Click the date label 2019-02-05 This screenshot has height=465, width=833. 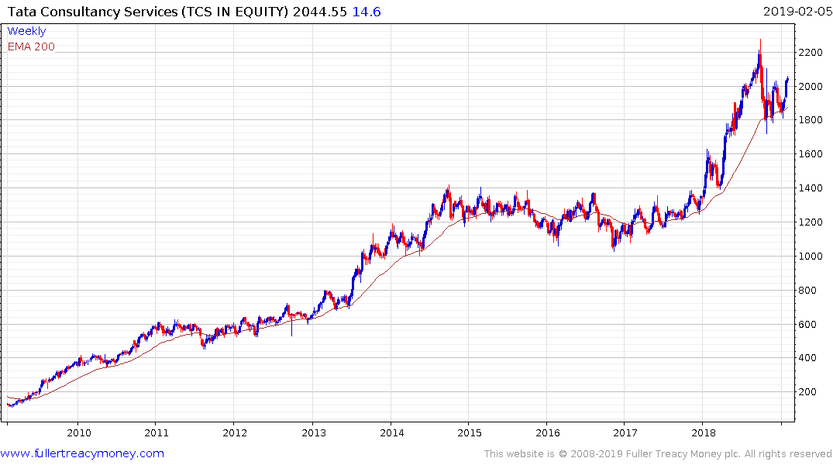[x=798, y=12]
